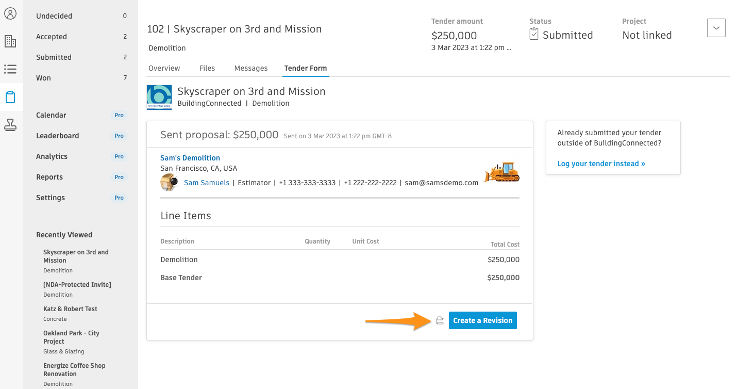Click the Tender amount $250,000 value
The height and width of the screenshot is (389, 737).
[454, 36]
